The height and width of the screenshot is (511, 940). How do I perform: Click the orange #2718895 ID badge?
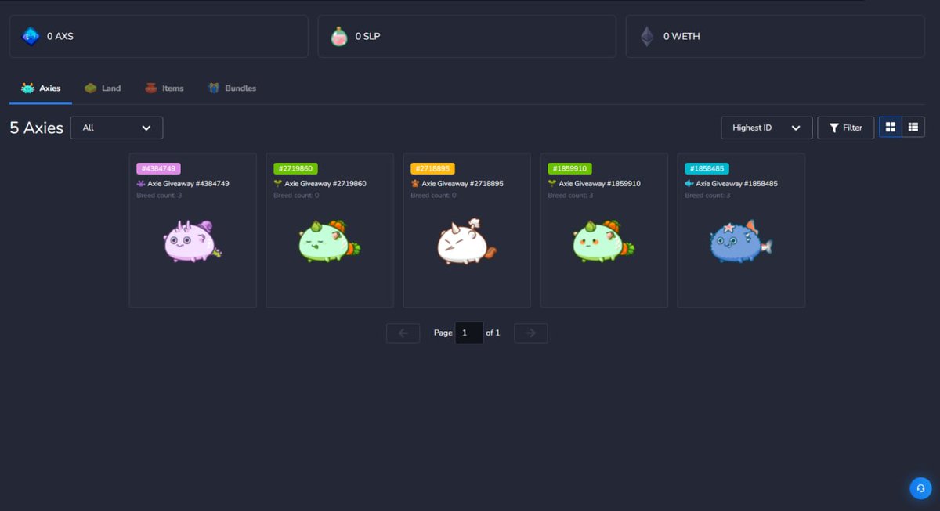coord(432,168)
